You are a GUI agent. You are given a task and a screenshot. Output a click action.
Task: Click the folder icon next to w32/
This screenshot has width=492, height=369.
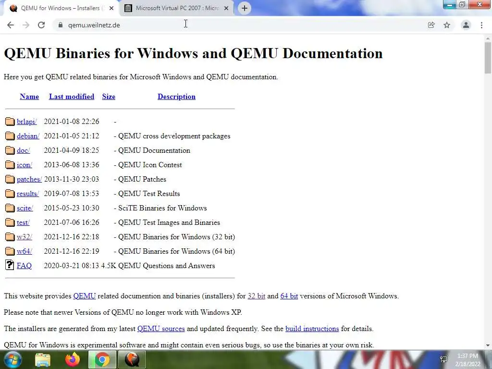click(10, 237)
